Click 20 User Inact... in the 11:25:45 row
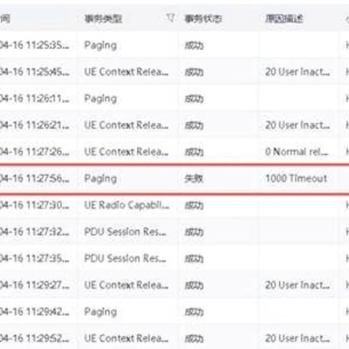The image size is (349, 349). (298, 72)
